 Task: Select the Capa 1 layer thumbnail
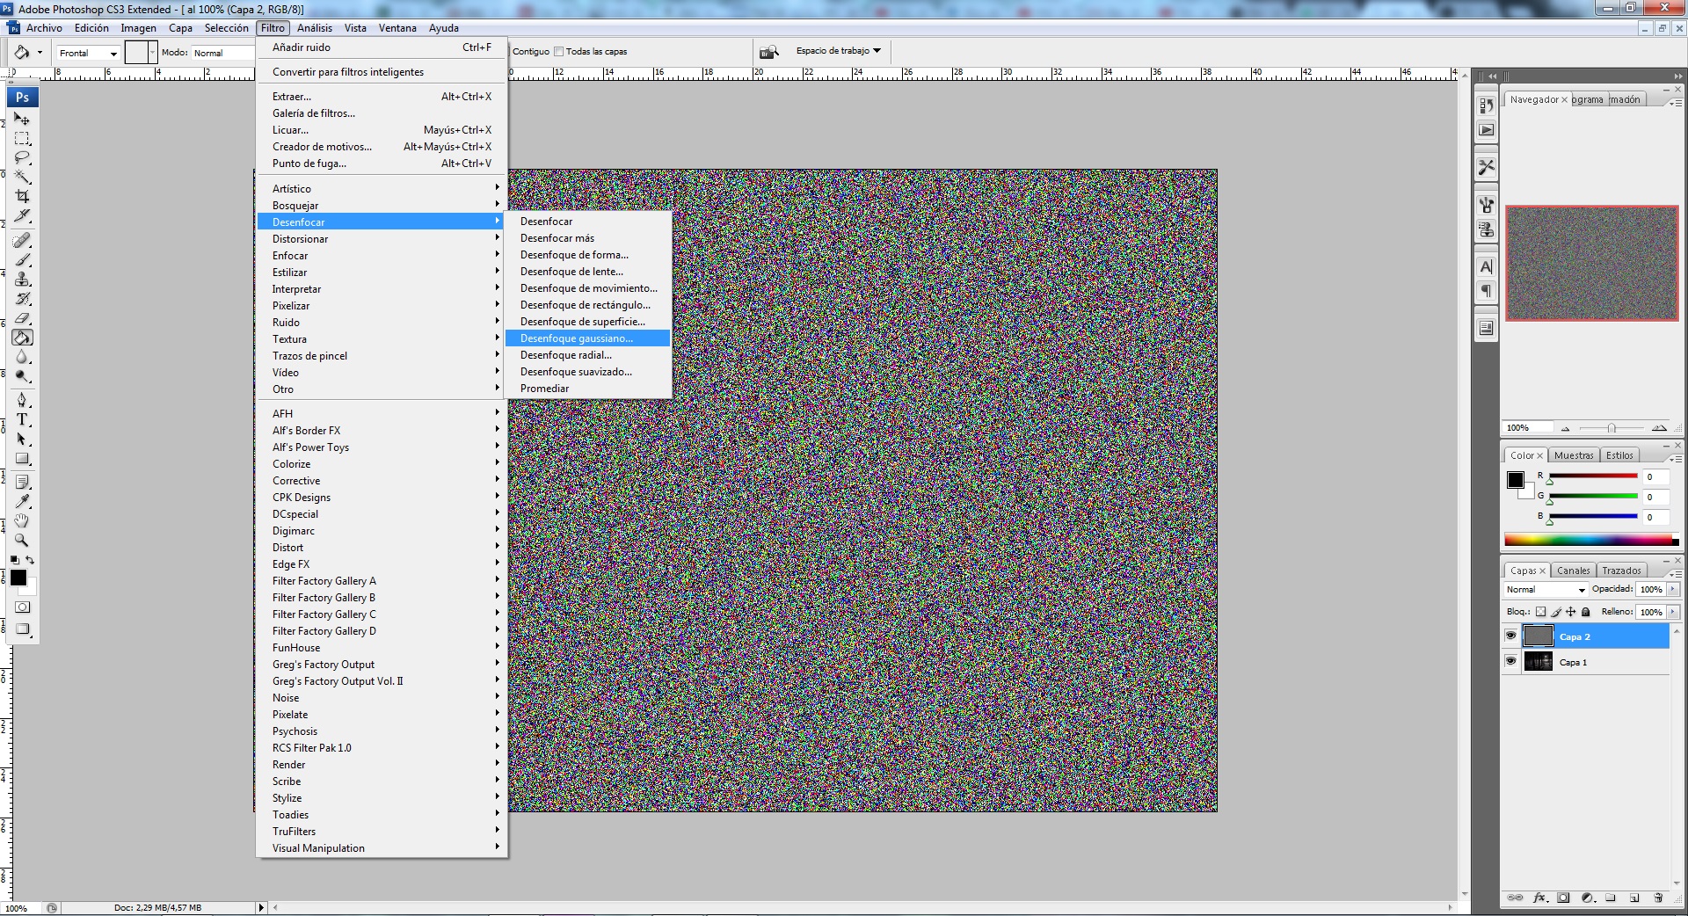click(x=1538, y=662)
